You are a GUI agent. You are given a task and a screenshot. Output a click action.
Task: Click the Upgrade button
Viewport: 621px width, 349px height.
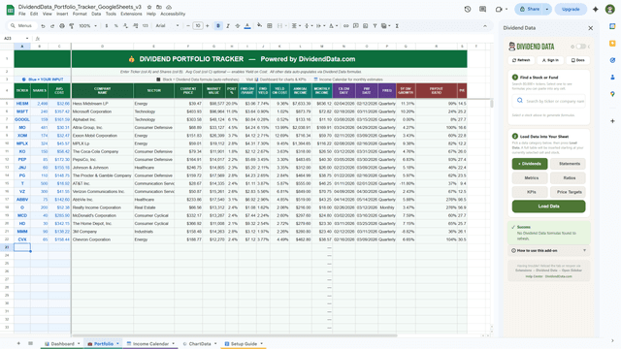pos(571,9)
